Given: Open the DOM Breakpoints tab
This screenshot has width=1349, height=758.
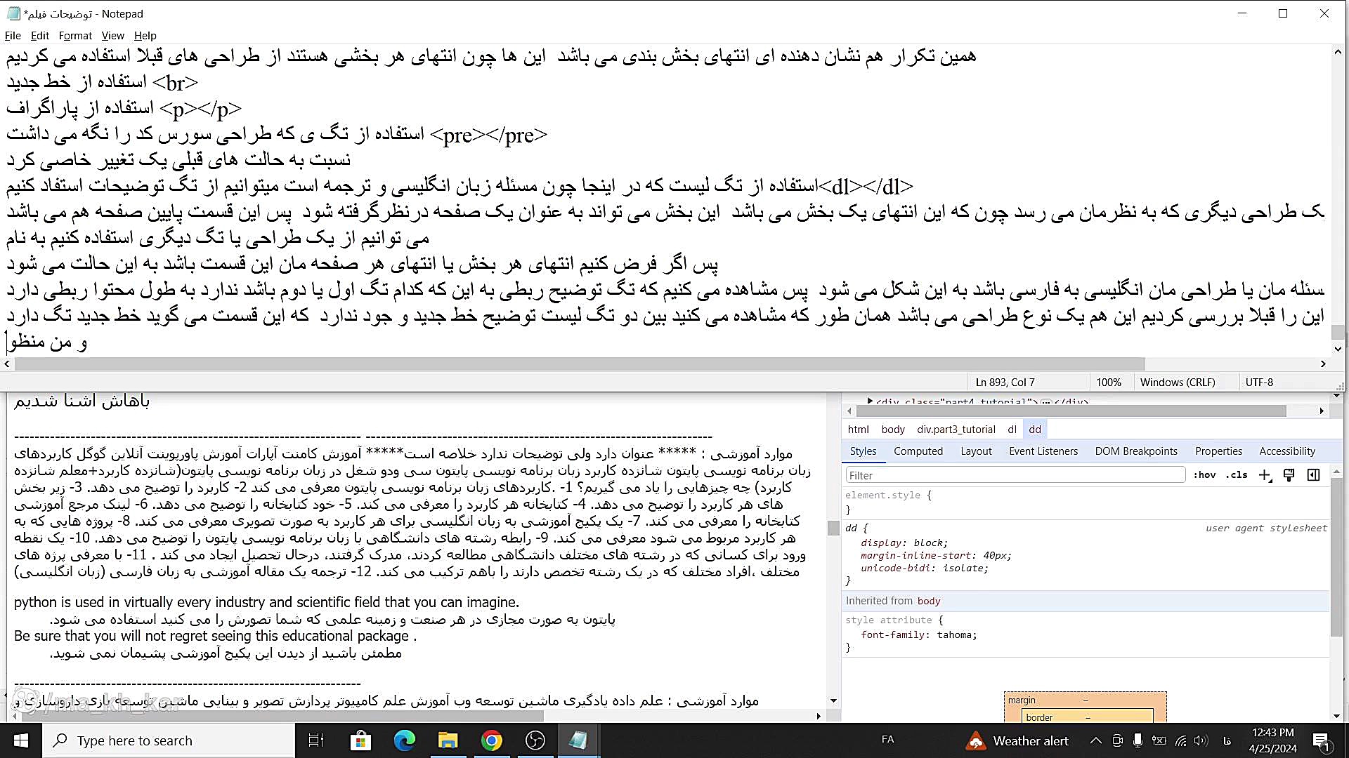Looking at the screenshot, I should pos(1136,451).
